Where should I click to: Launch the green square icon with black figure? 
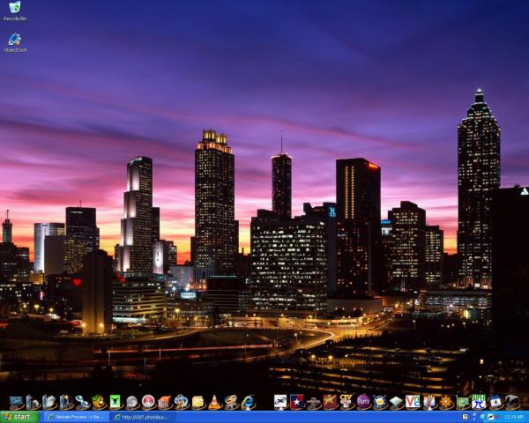(x=115, y=402)
